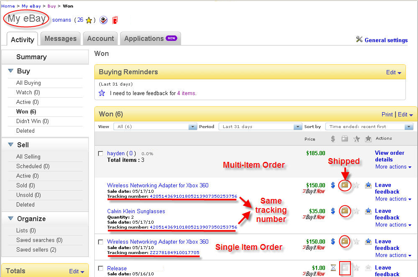The image size is (418, 277).
Task: Click the shipped box column header icon
Action: point(345,138)
